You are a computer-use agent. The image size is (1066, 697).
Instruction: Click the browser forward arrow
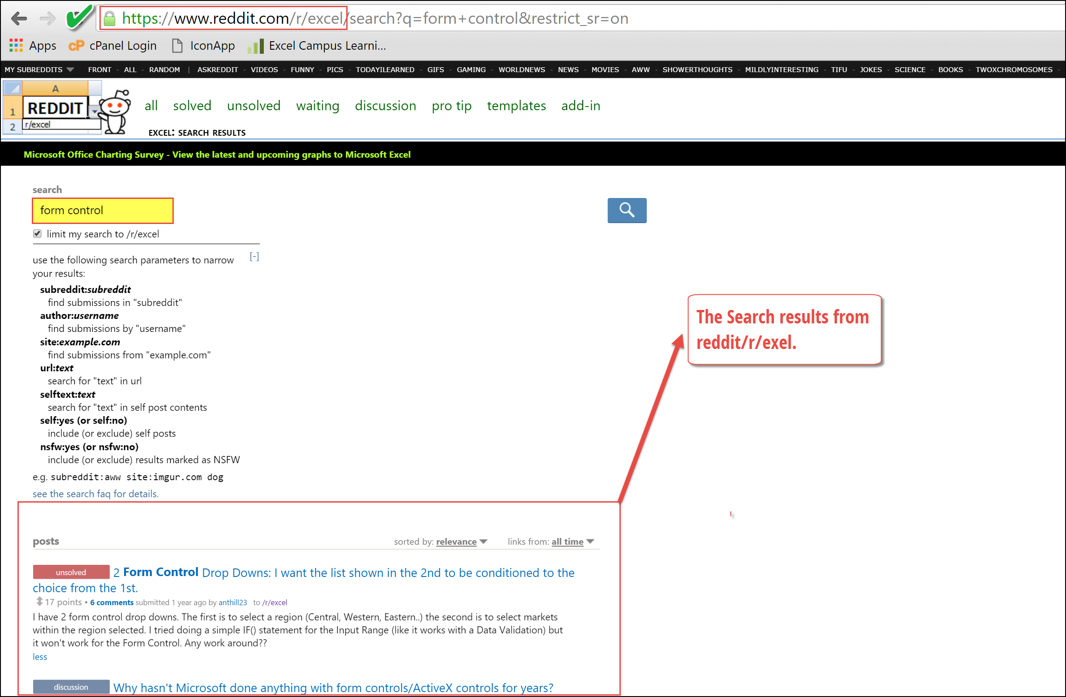(47, 18)
